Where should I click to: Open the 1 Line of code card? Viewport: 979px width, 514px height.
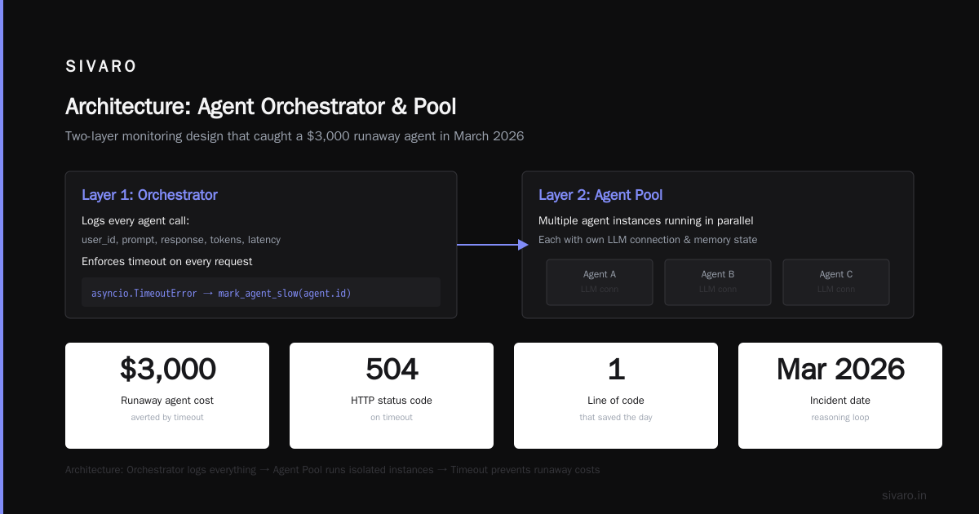(x=616, y=396)
